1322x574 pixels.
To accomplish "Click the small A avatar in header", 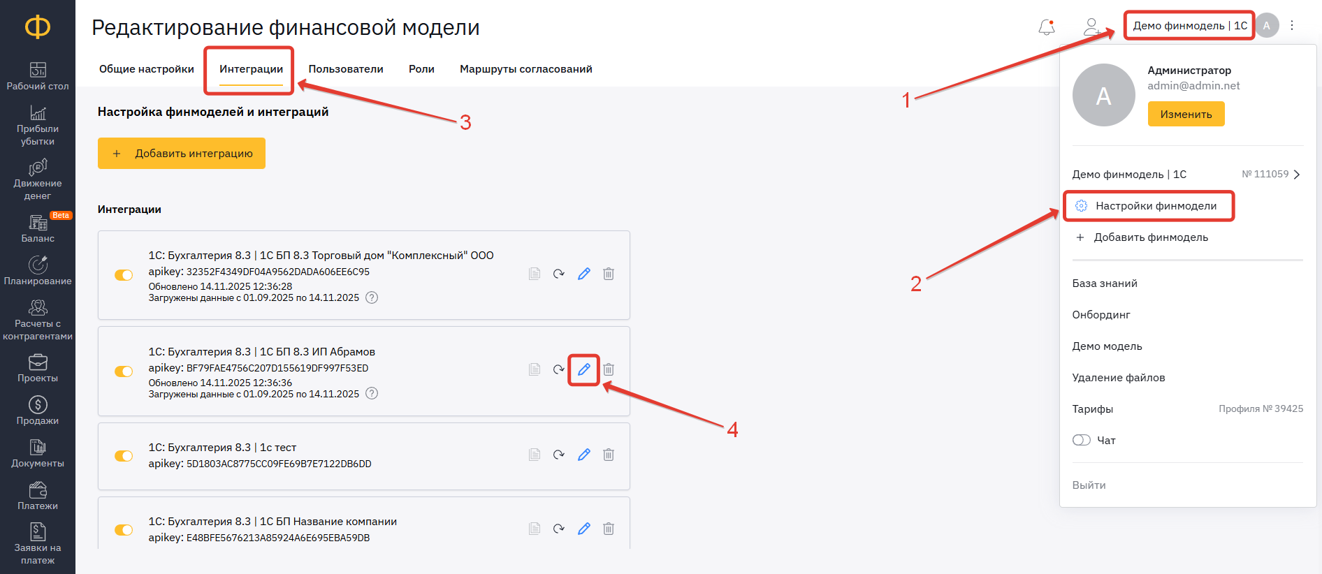I will click(x=1267, y=25).
